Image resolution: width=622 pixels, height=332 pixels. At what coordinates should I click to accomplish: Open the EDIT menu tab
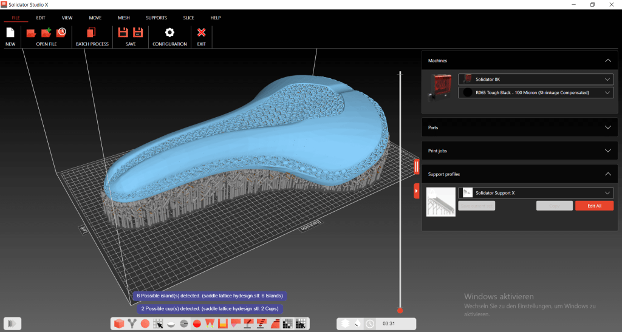[41, 18]
